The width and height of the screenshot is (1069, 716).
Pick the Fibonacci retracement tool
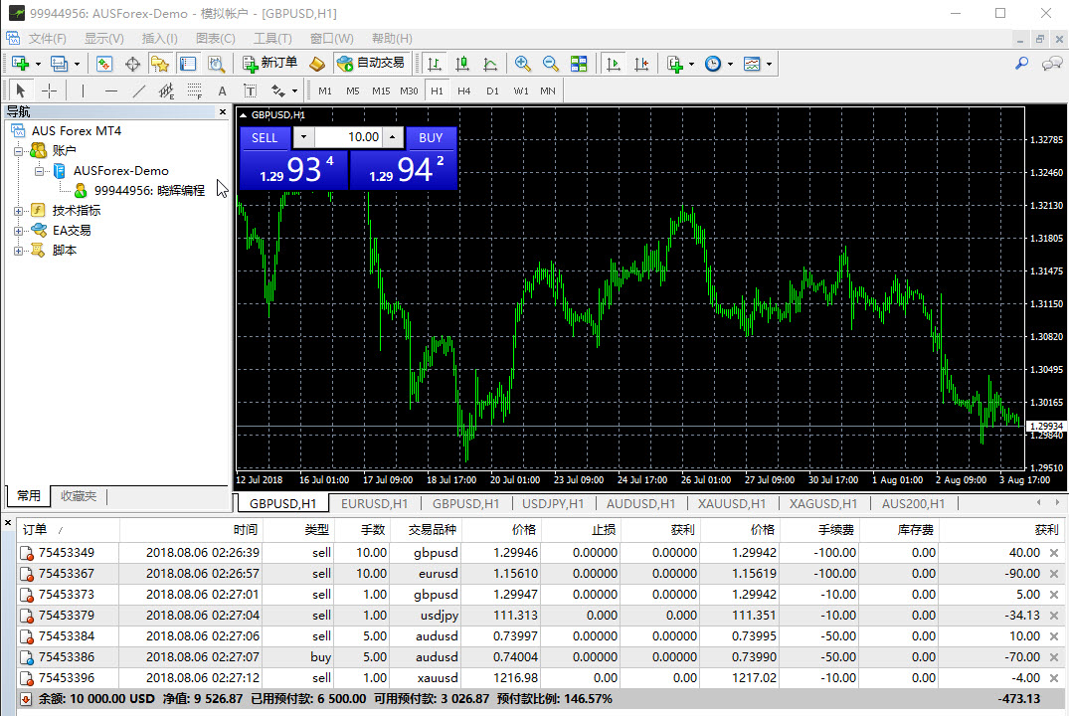[x=194, y=90]
